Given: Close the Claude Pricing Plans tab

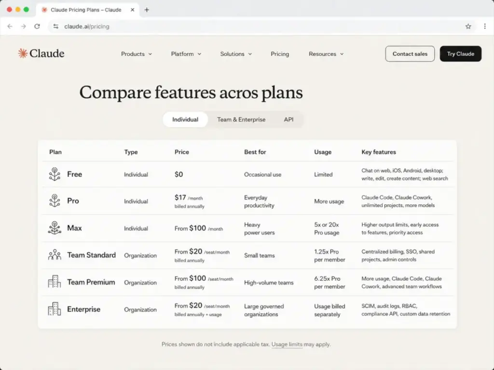Looking at the screenshot, I should tap(132, 10).
